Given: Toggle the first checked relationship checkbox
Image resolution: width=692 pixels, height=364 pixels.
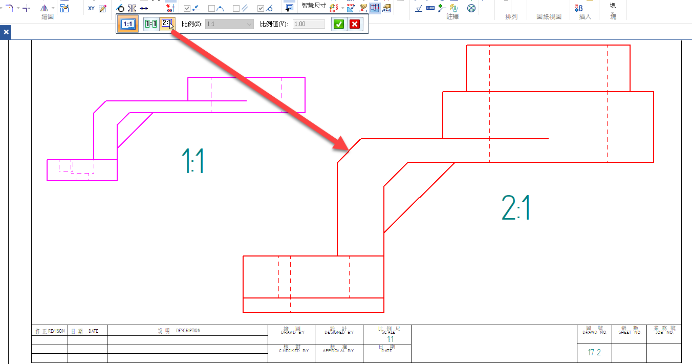Looking at the screenshot, I should tap(187, 8).
